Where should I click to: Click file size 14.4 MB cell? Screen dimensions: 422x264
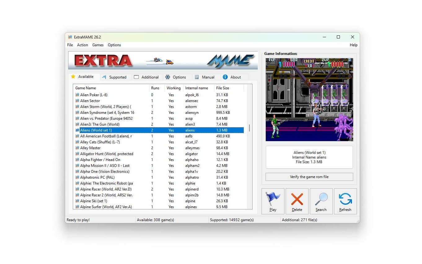click(x=222, y=154)
